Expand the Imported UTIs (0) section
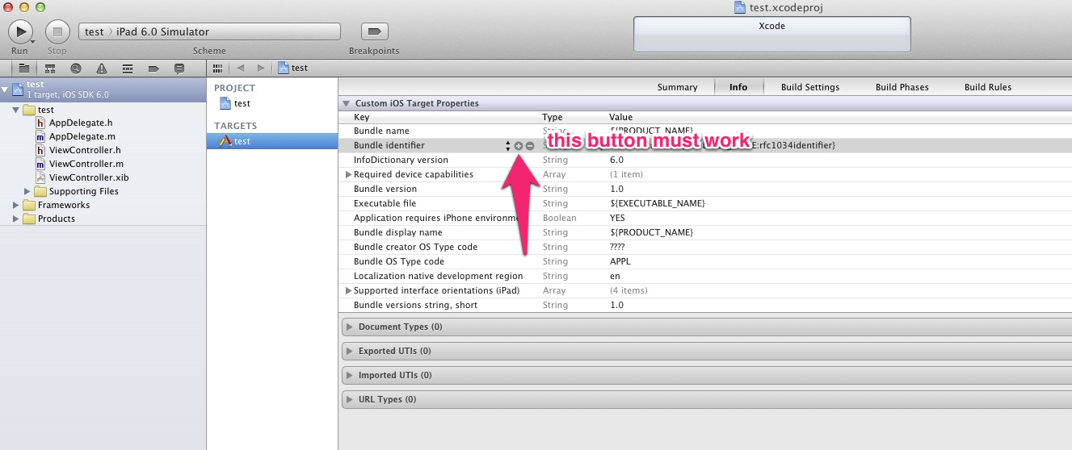 click(350, 376)
